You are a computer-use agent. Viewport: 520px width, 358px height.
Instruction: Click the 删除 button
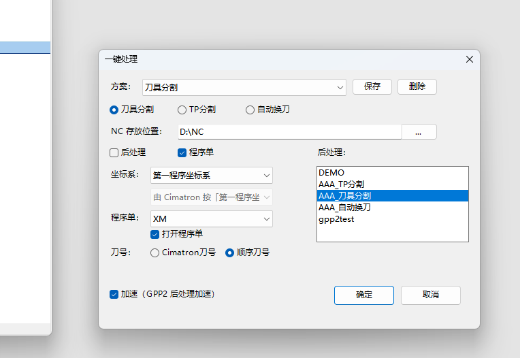(417, 86)
